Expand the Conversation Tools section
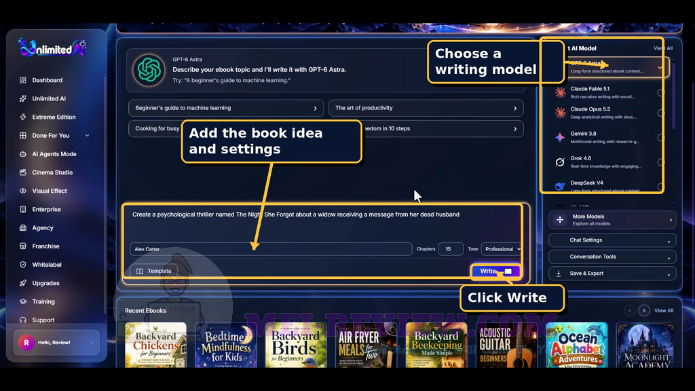The image size is (695, 391). click(x=612, y=257)
